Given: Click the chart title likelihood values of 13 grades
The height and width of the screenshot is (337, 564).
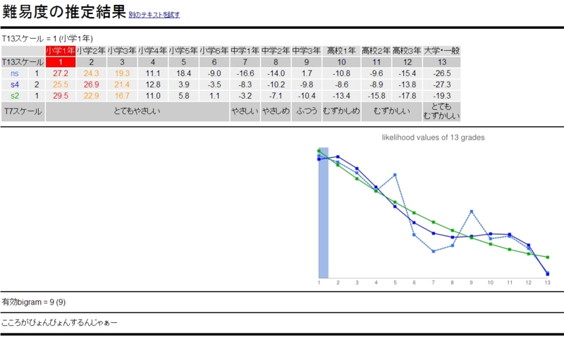Looking at the screenshot, I should pos(433,137).
